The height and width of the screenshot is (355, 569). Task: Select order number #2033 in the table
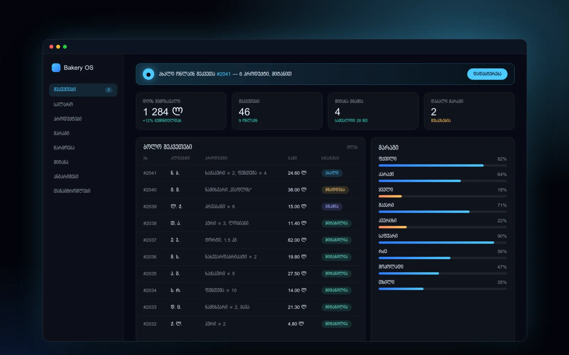pos(150,307)
